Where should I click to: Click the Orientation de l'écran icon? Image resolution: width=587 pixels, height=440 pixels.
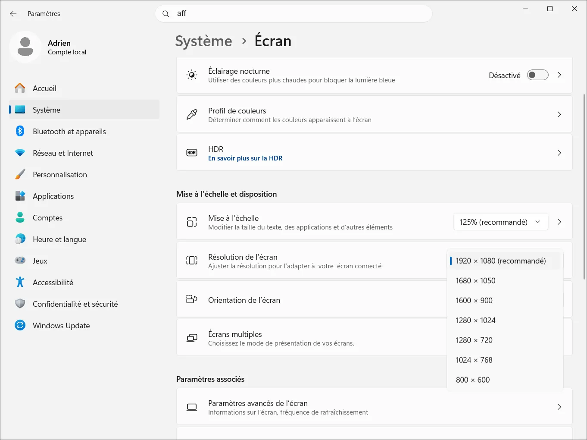[x=192, y=299]
